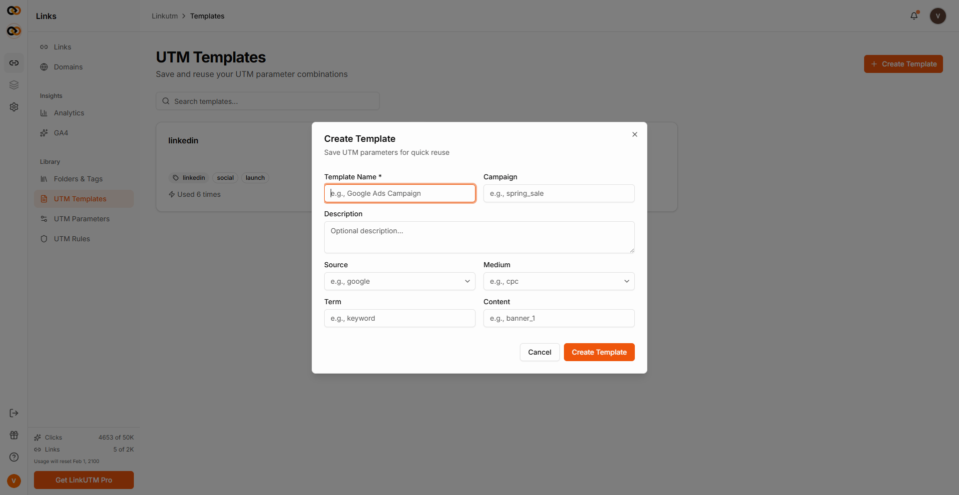Image resolution: width=959 pixels, height=495 pixels.
Task: Open the layers stack icon in the rail
Action: pyautogui.click(x=14, y=85)
